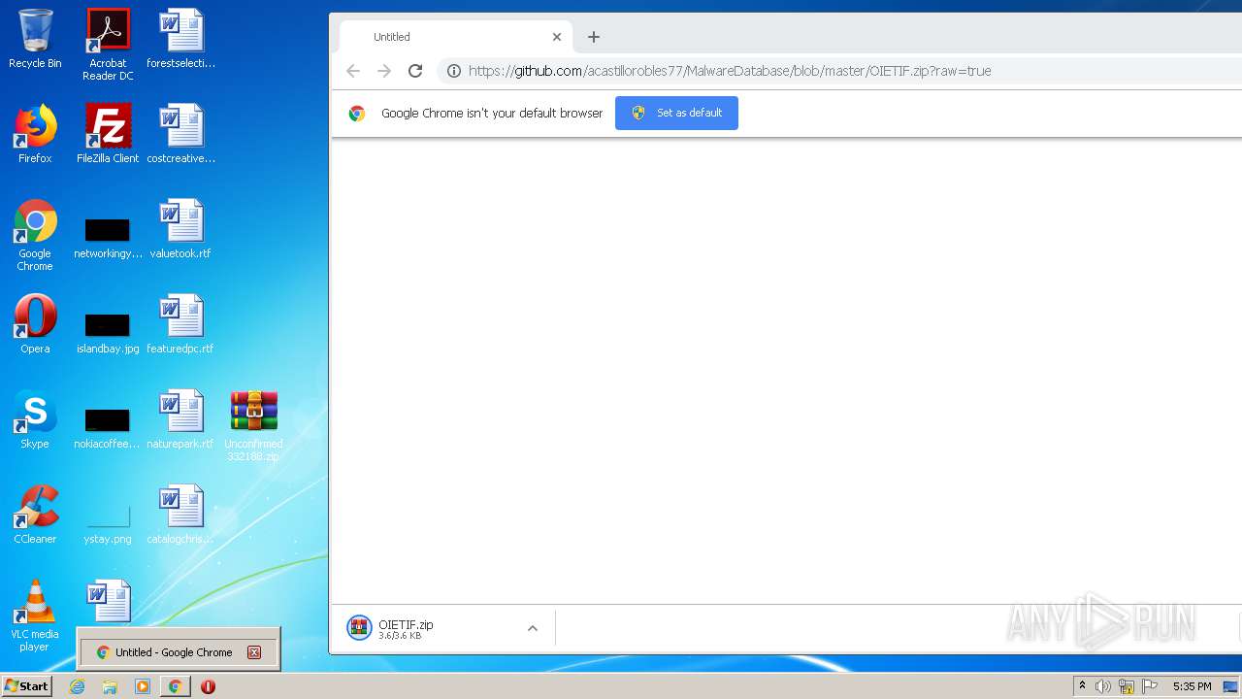Open the Recycle Bin desktop icon

(x=35, y=39)
